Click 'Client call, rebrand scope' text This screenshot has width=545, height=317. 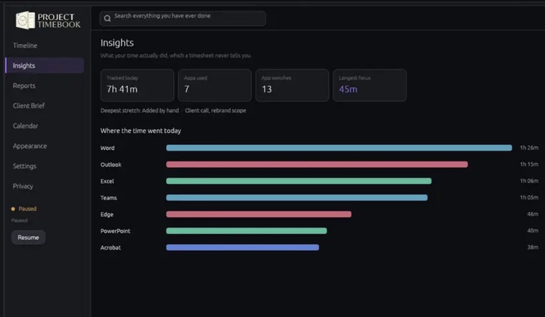point(216,111)
